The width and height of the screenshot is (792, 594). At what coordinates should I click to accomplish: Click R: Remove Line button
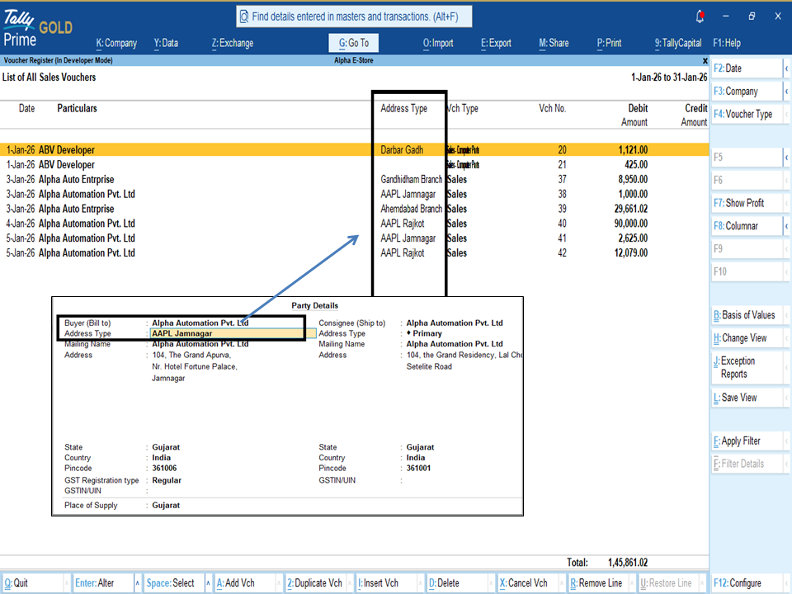point(598,583)
